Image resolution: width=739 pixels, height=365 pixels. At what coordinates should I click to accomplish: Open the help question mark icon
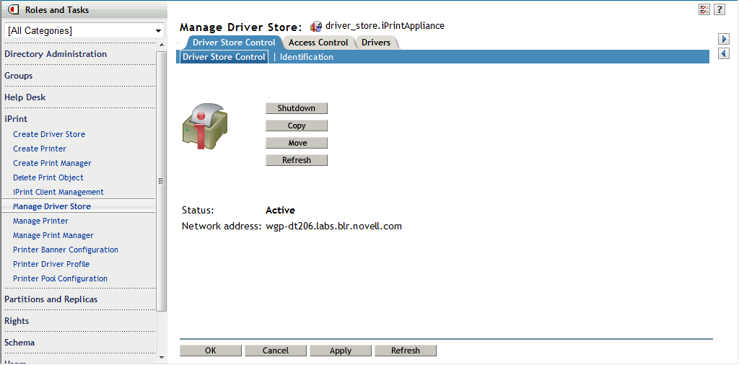coord(719,9)
